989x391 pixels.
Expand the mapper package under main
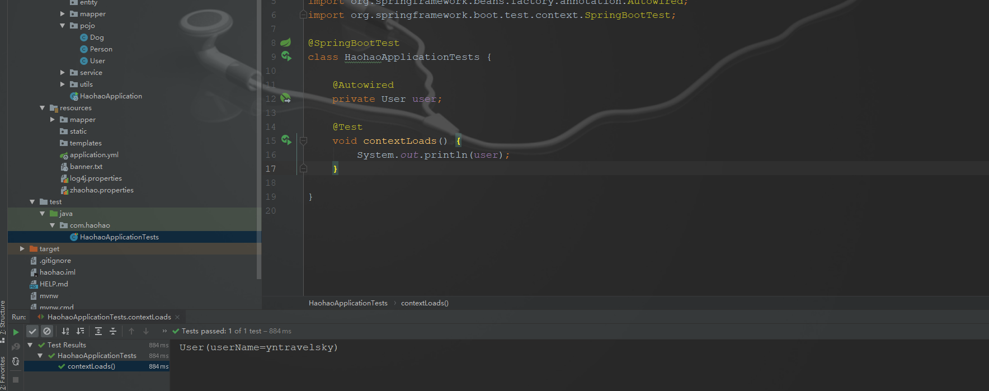(x=63, y=14)
